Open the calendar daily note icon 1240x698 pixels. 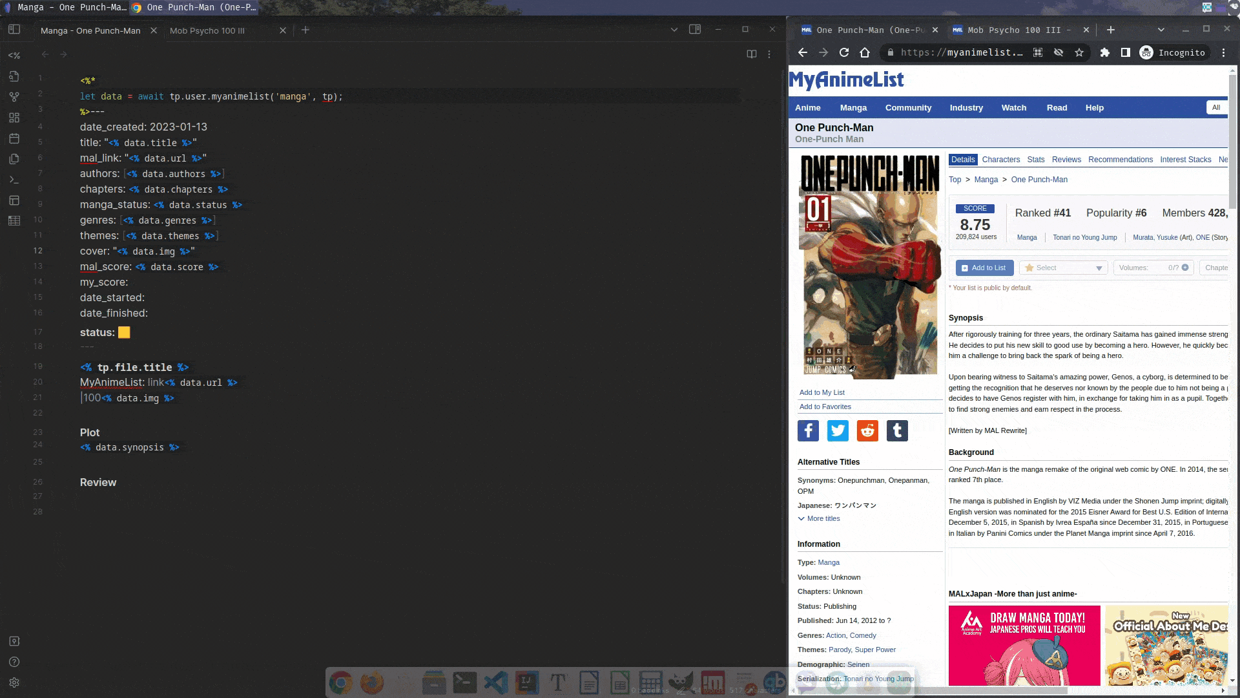[x=14, y=138]
